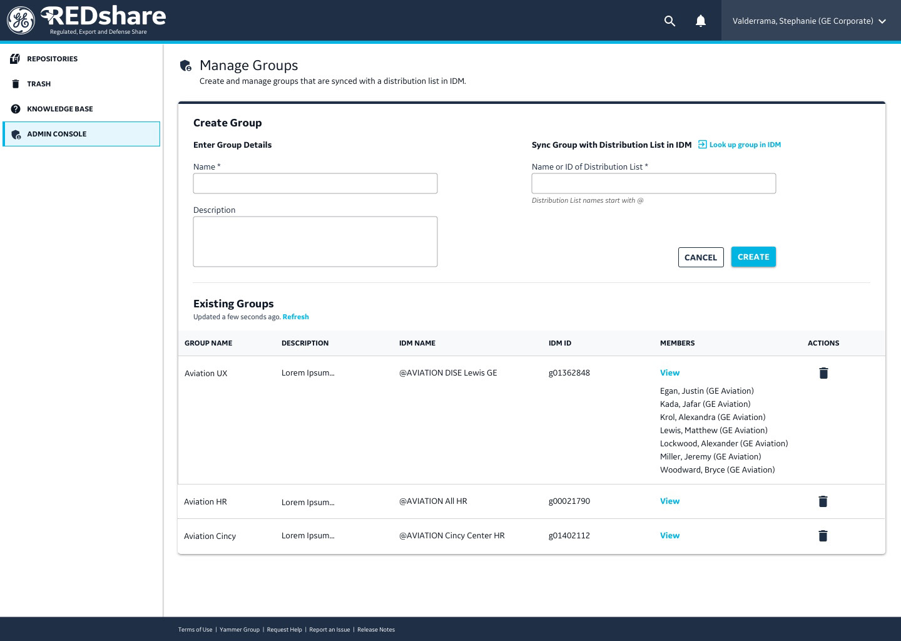The width and height of the screenshot is (901, 641).
Task: Click IDM ID g01362848
Action: coord(569,373)
